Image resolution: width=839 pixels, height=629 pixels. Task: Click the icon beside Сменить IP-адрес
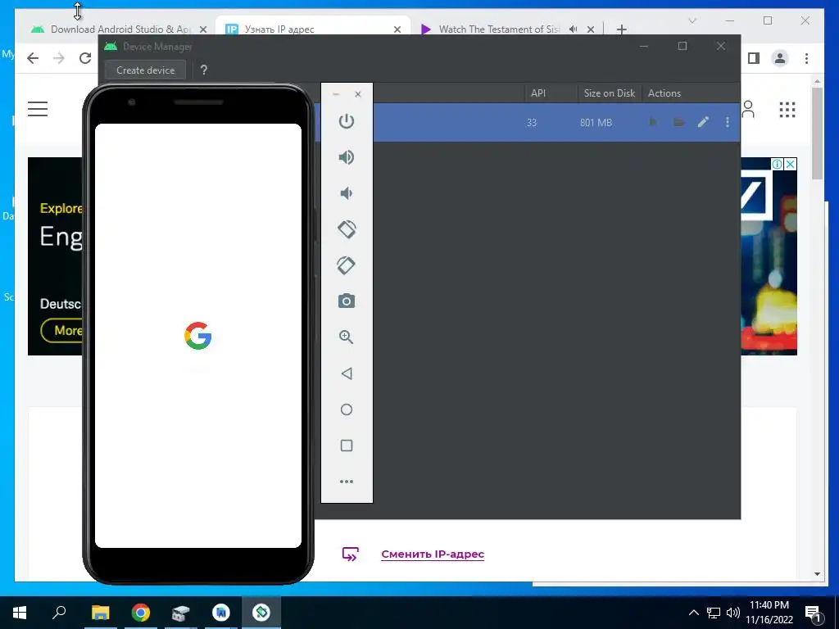pyautogui.click(x=350, y=554)
